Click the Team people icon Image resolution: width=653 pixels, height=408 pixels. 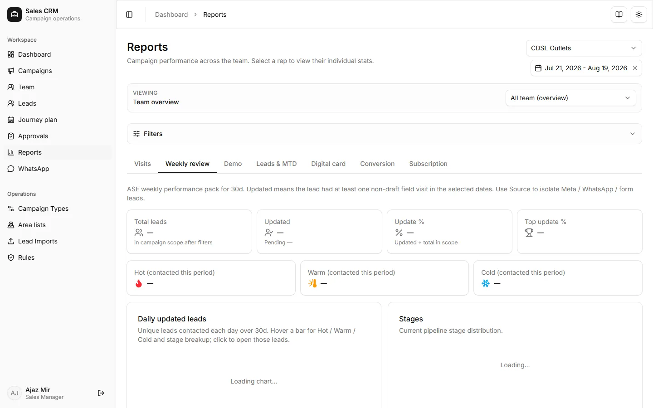11,87
